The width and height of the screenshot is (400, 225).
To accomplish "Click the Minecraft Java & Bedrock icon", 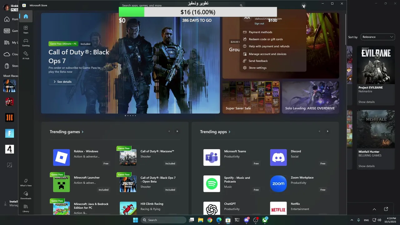I will pyautogui.click(x=62, y=208).
